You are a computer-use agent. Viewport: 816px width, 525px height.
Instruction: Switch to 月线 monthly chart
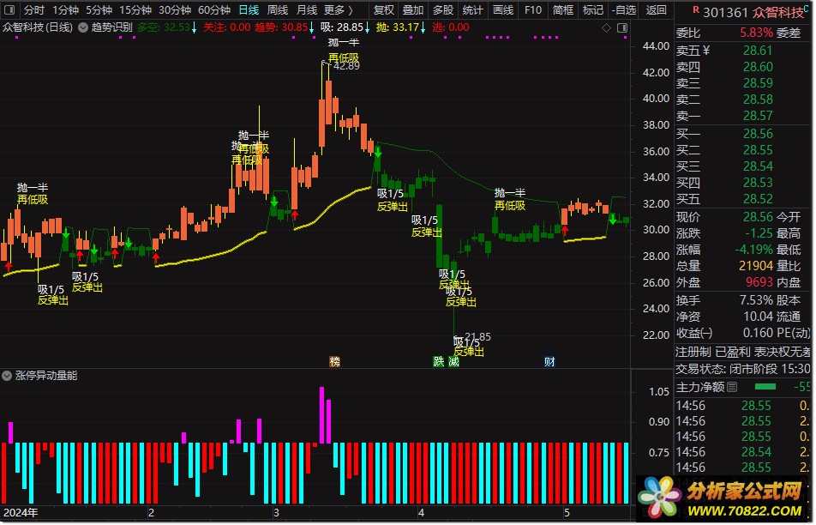(307, 10)
